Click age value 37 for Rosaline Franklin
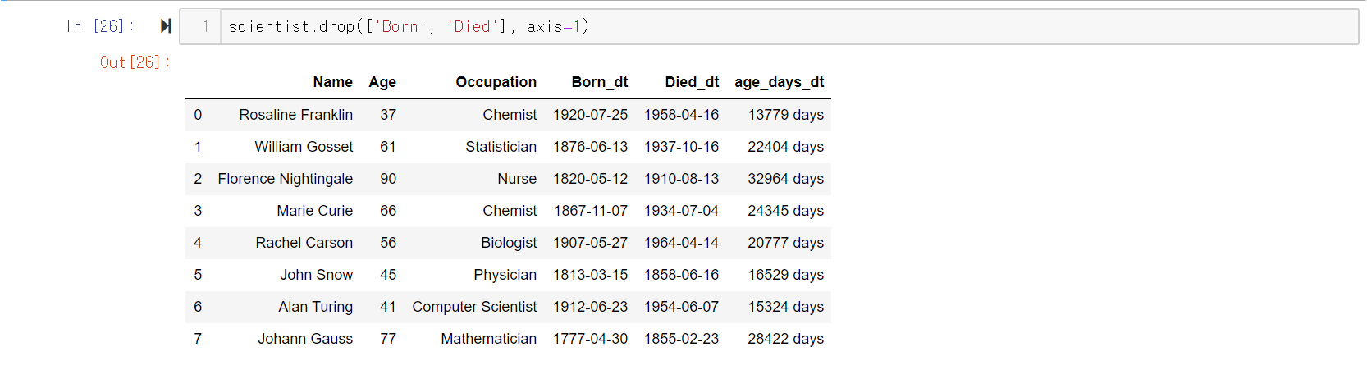This screenshot has width=1367, height=370. pos(388,115)
